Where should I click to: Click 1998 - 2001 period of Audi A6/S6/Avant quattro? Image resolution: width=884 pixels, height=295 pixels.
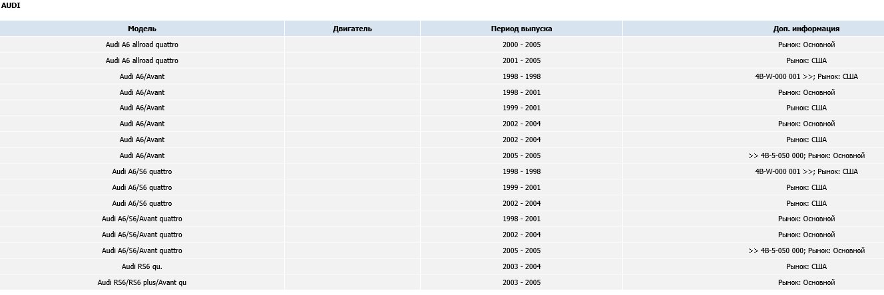pos(521,219)
